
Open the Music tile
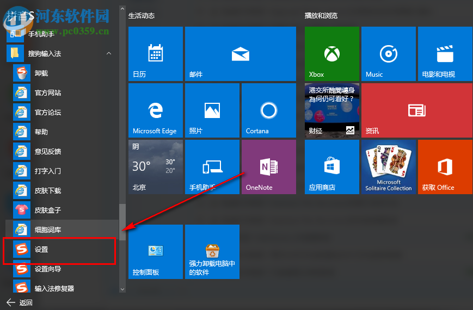tap(389, 54)
